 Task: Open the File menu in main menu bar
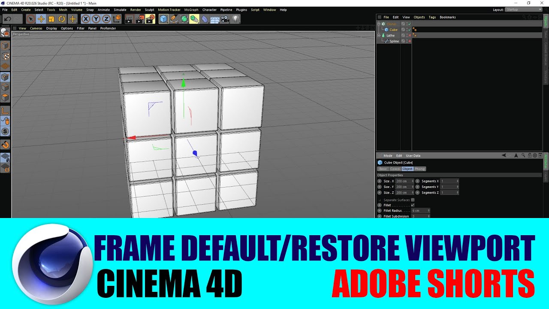[5, 9]
